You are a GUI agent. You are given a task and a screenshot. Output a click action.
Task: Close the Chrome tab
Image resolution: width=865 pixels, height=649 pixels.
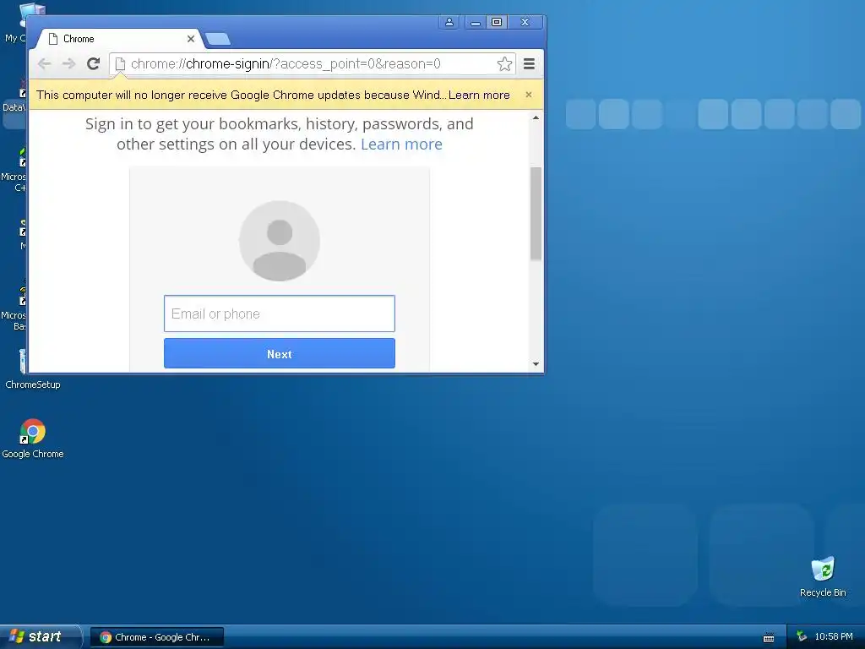click(191, 39)
